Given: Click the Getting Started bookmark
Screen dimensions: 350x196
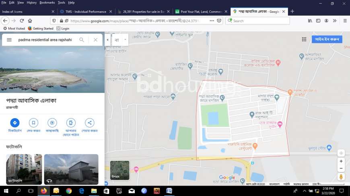Looking at the screenshot, I should coord(41,28).
